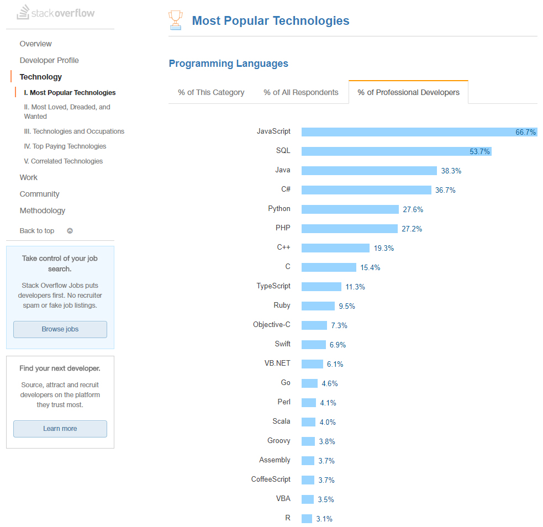543x527 pixels.
Task: Open the Work section link
Action: click(28, 178)
